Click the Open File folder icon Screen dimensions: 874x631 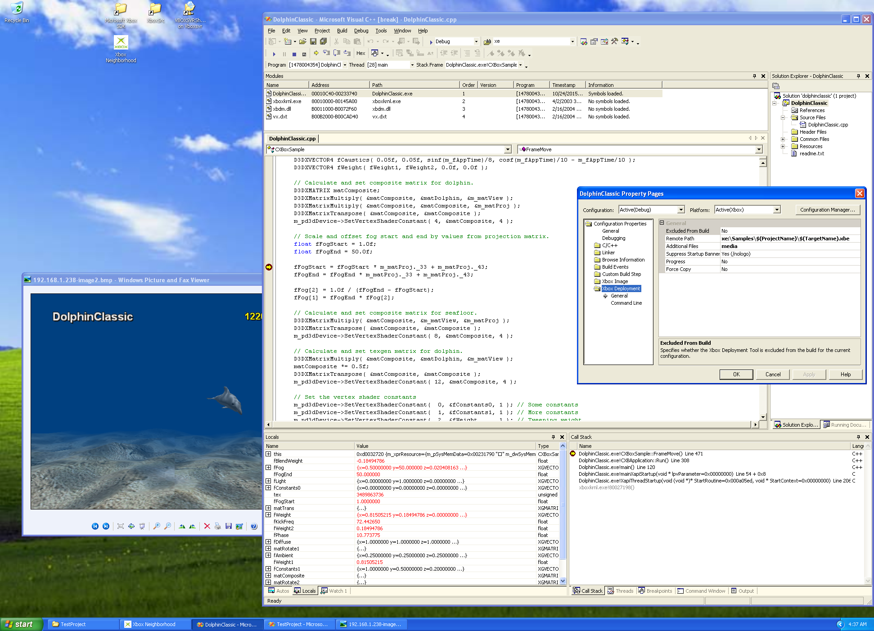point(302,41)
